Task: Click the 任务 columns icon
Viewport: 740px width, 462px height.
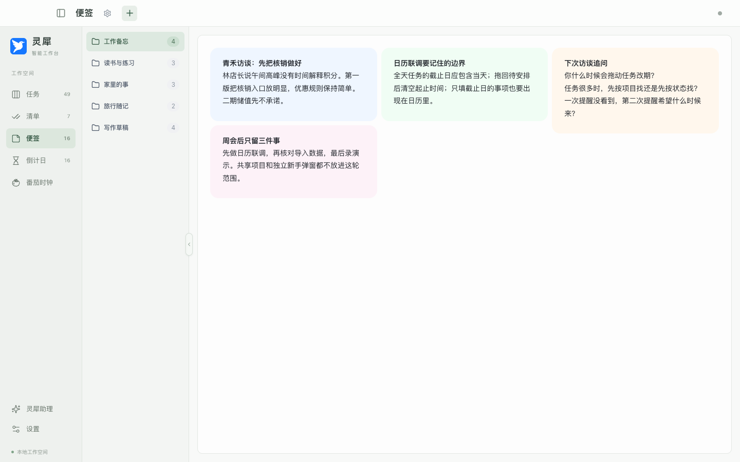Action: [x=16, y=94]
